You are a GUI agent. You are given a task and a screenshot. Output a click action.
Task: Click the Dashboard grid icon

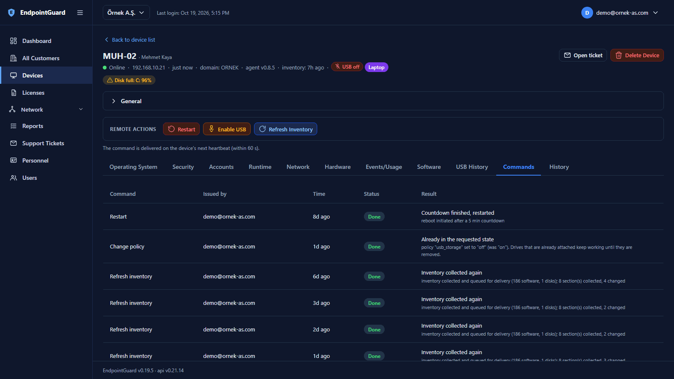point(13,41)
